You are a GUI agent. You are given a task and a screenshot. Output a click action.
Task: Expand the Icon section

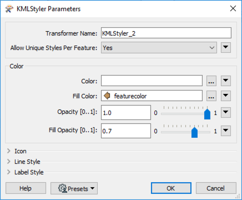coord(9,151)
